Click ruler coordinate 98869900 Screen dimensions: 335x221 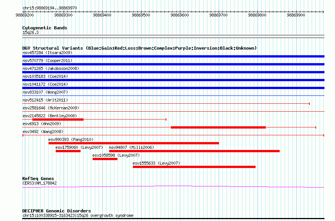[x=296, y=15]
